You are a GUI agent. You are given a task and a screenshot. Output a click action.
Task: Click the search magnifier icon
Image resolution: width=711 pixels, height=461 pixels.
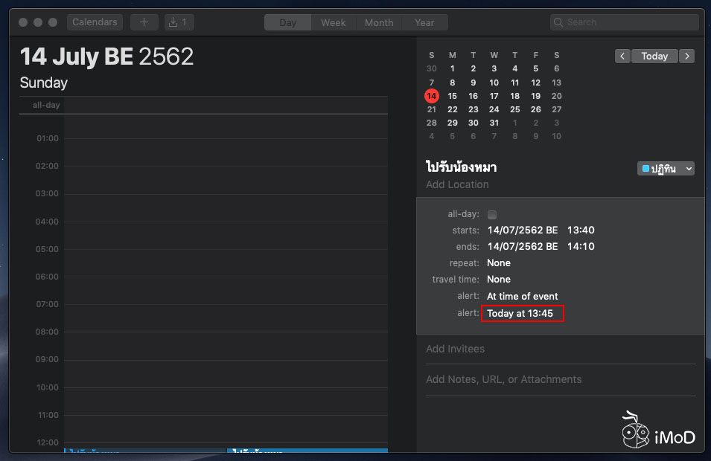click(558, 22)
